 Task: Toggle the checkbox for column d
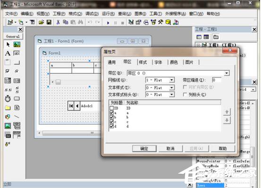[111, 126]
